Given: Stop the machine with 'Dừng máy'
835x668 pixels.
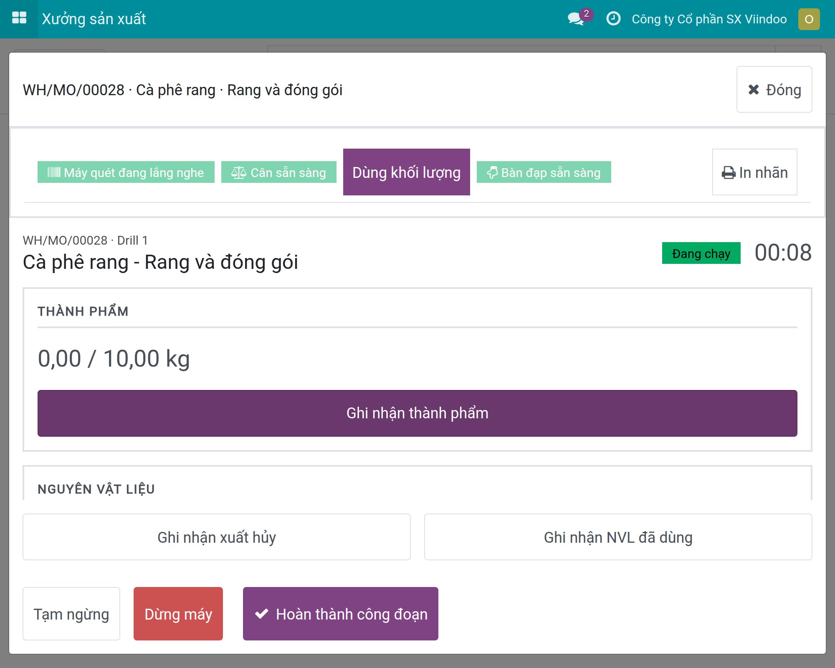Looking at the screenshot, I should (x=178, y=614).
